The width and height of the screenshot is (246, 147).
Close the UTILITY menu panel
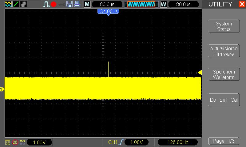tap(242, 4)
